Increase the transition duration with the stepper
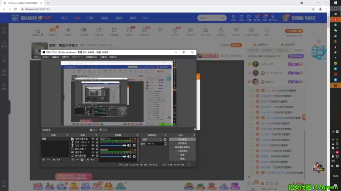 coord(165,143)
